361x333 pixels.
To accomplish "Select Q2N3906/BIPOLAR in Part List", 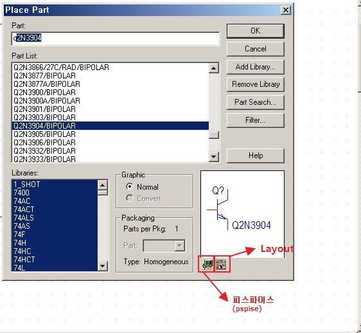I will pos(110,143).
